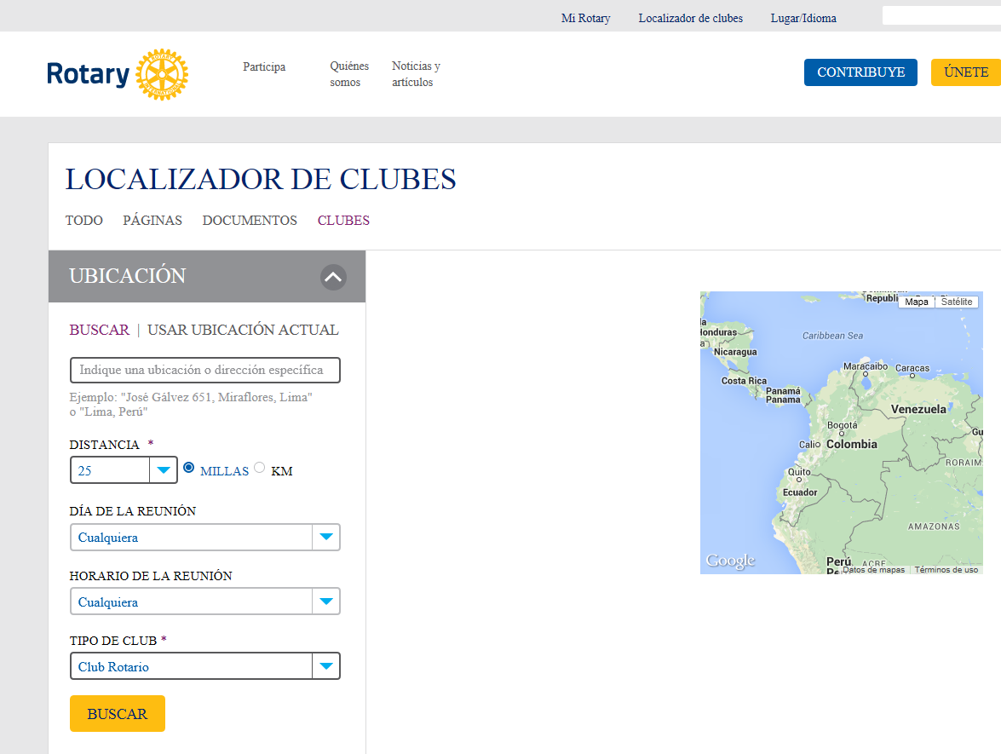Open Términos de uso map link

946,569
